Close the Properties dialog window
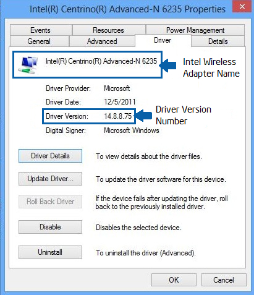 click(242, 6)
